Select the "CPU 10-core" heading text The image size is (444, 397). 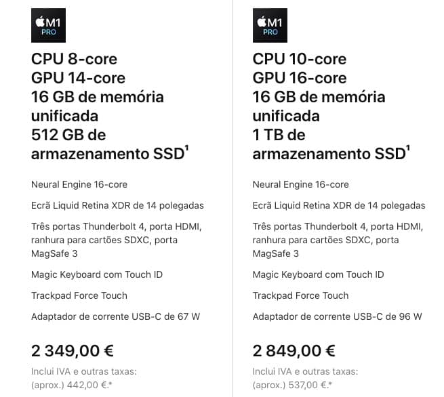click(x=300, y=58)
